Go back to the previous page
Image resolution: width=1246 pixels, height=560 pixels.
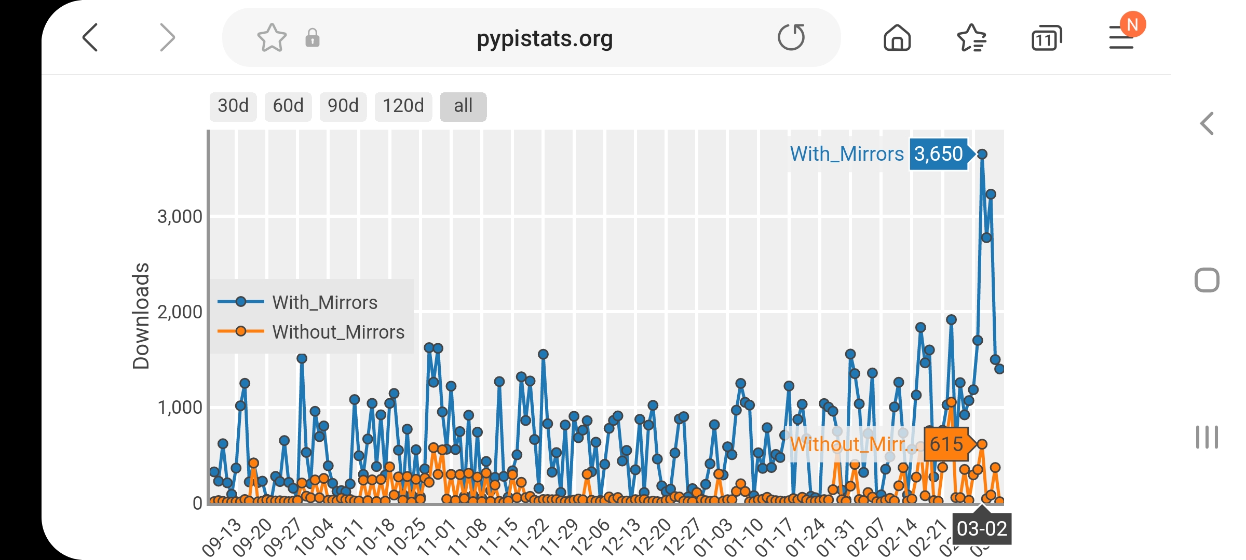pos(90,38)
